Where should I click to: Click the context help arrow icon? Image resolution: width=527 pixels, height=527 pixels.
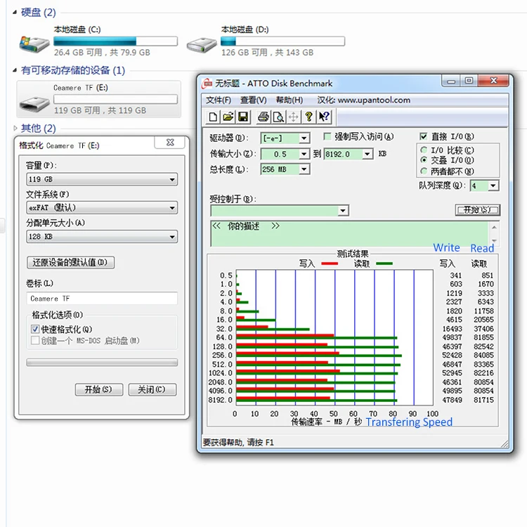[323, 117]
